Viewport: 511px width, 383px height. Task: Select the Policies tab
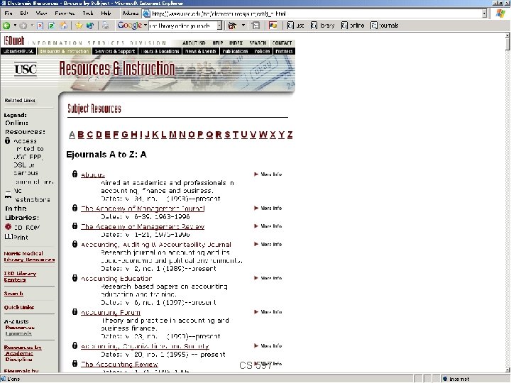tap(262, 51)
